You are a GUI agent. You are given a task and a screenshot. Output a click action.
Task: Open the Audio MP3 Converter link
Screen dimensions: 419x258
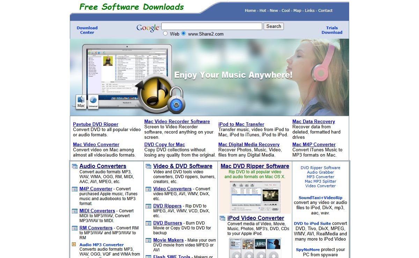tap(102, 245)
